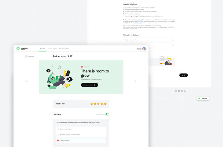Image resolution: width=223 pixels, height=147 pixels.
Task: Click the Pass one more time button
Action: pyautogui.click(x=89, y=85)
